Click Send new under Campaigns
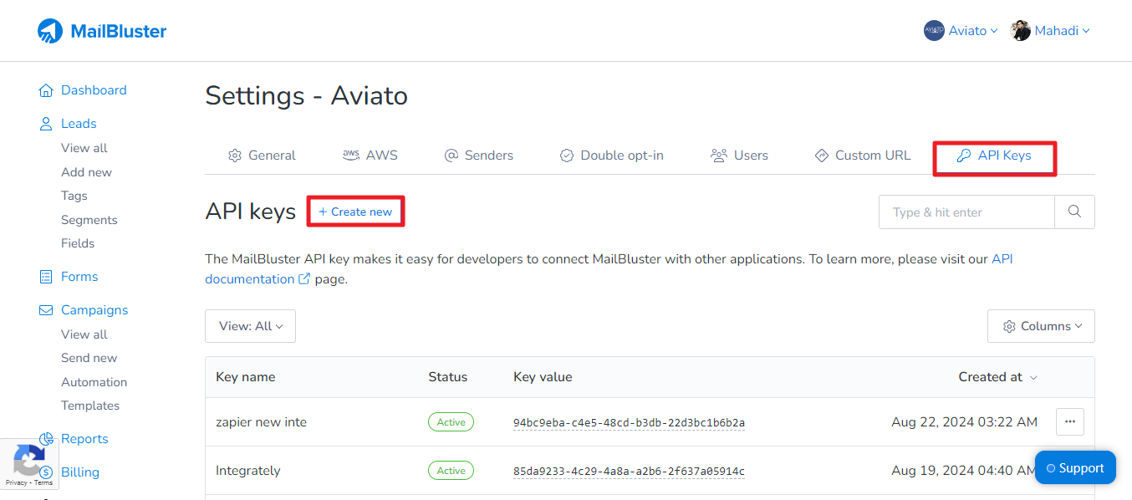1132x500 pixels. point(89,358)
